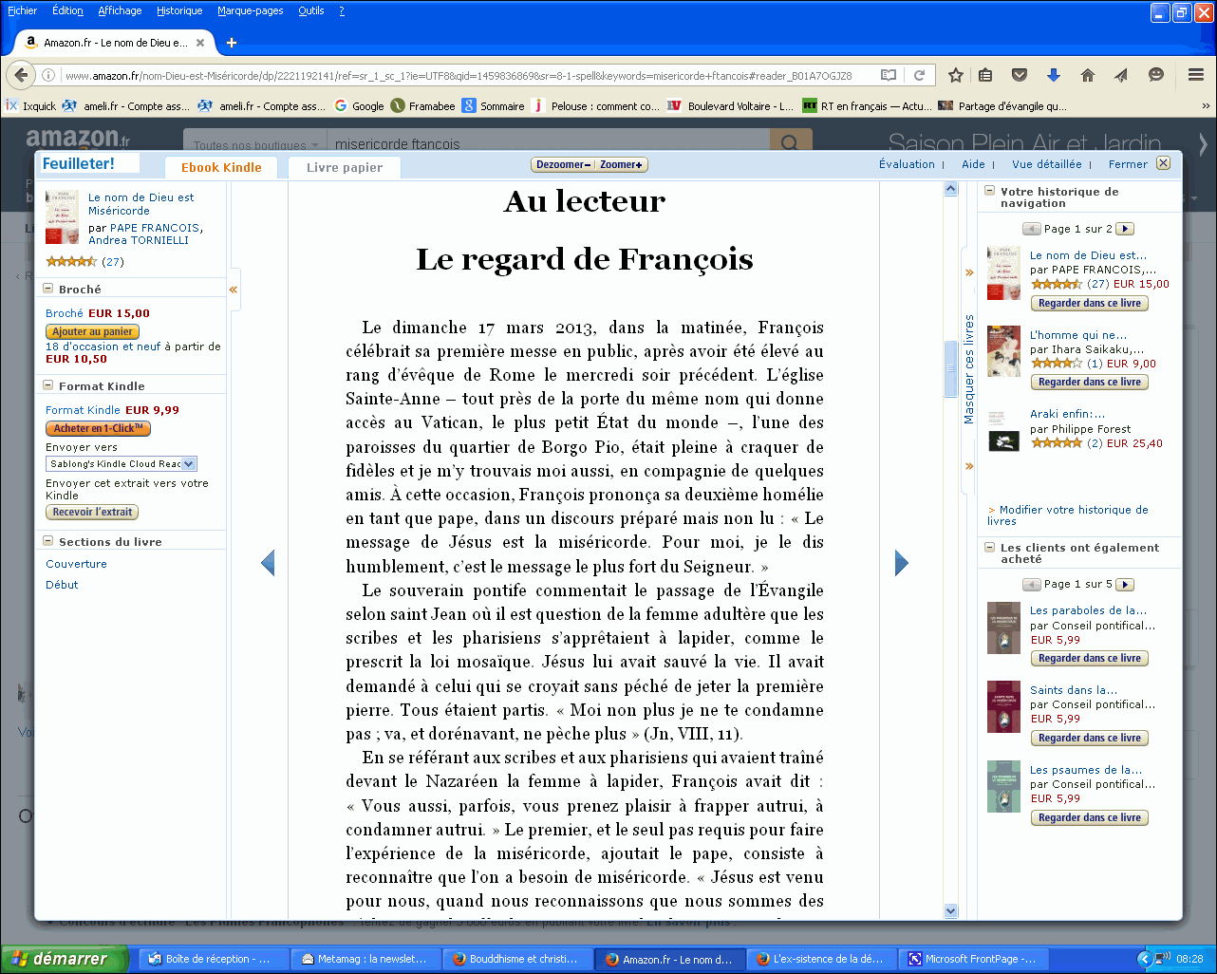The image size is (1217, 974).
Task: Click the book reader scrollbar thumb
Action: 950,367
